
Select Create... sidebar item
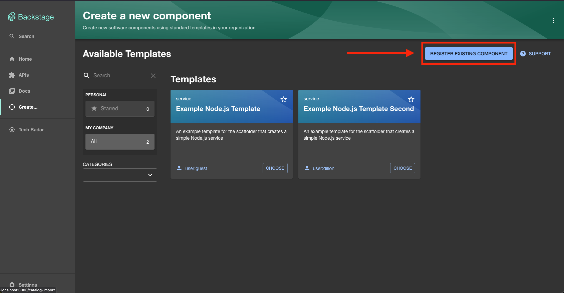(x=37, y=107)
